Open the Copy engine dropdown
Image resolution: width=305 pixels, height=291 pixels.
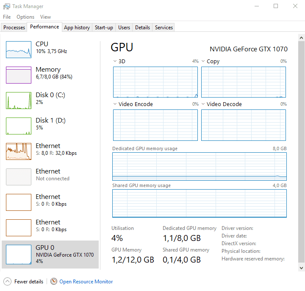coord(203,61)
